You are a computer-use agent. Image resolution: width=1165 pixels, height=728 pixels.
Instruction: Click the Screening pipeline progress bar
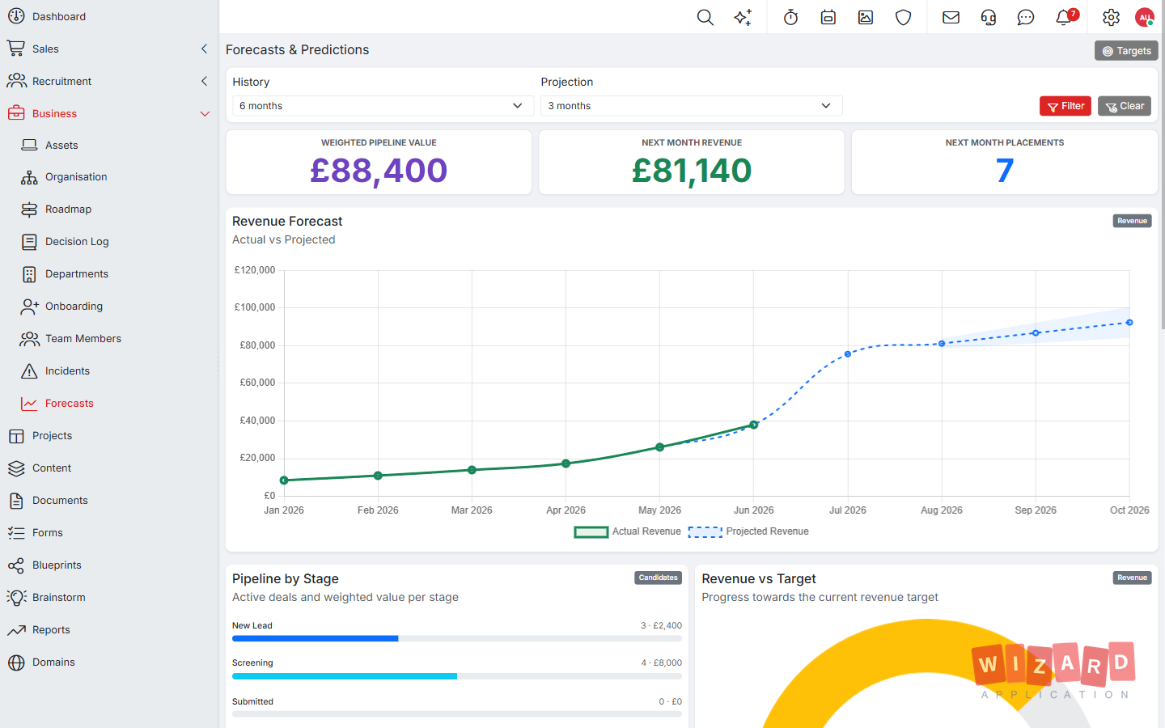(x=457, y=676)
